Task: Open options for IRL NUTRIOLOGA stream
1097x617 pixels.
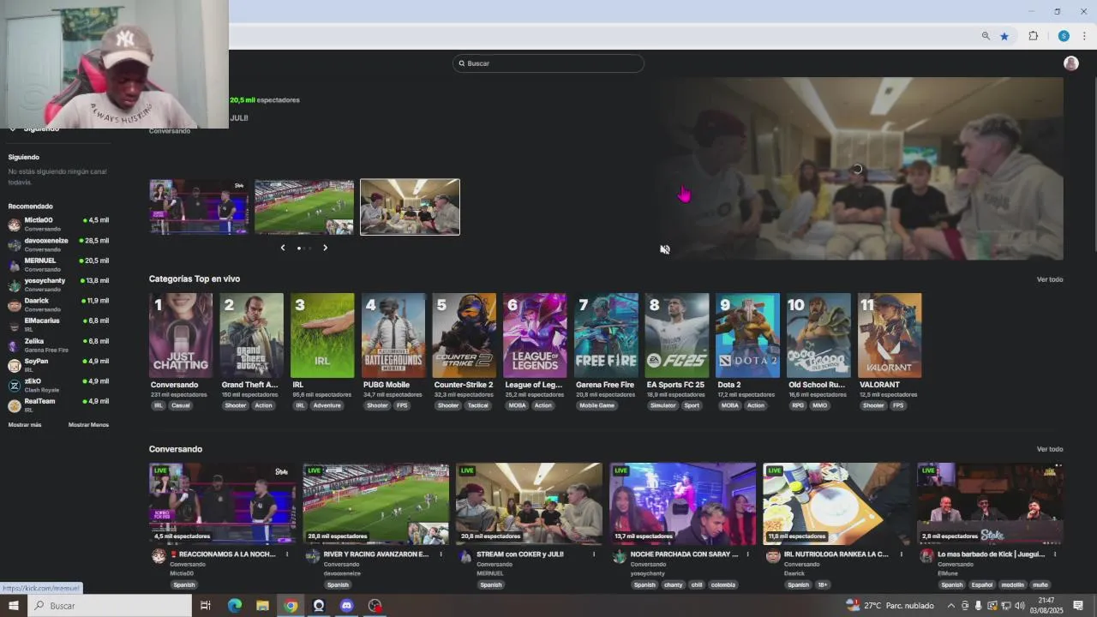Action: coord(901,554)
